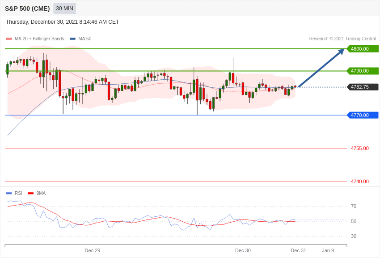The height and width of the screenshot is (258, 380).
Task: Click the RSI 30 level label
Action: (x=354, y=236)
